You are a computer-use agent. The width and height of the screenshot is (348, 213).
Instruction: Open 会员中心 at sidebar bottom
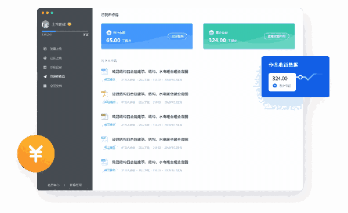point(53,185)
